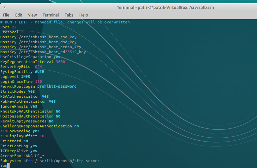Screen dimensions: 257x168
Task: Open the Terminal menu
Action: pyautogui.click(x=51, y=15)
